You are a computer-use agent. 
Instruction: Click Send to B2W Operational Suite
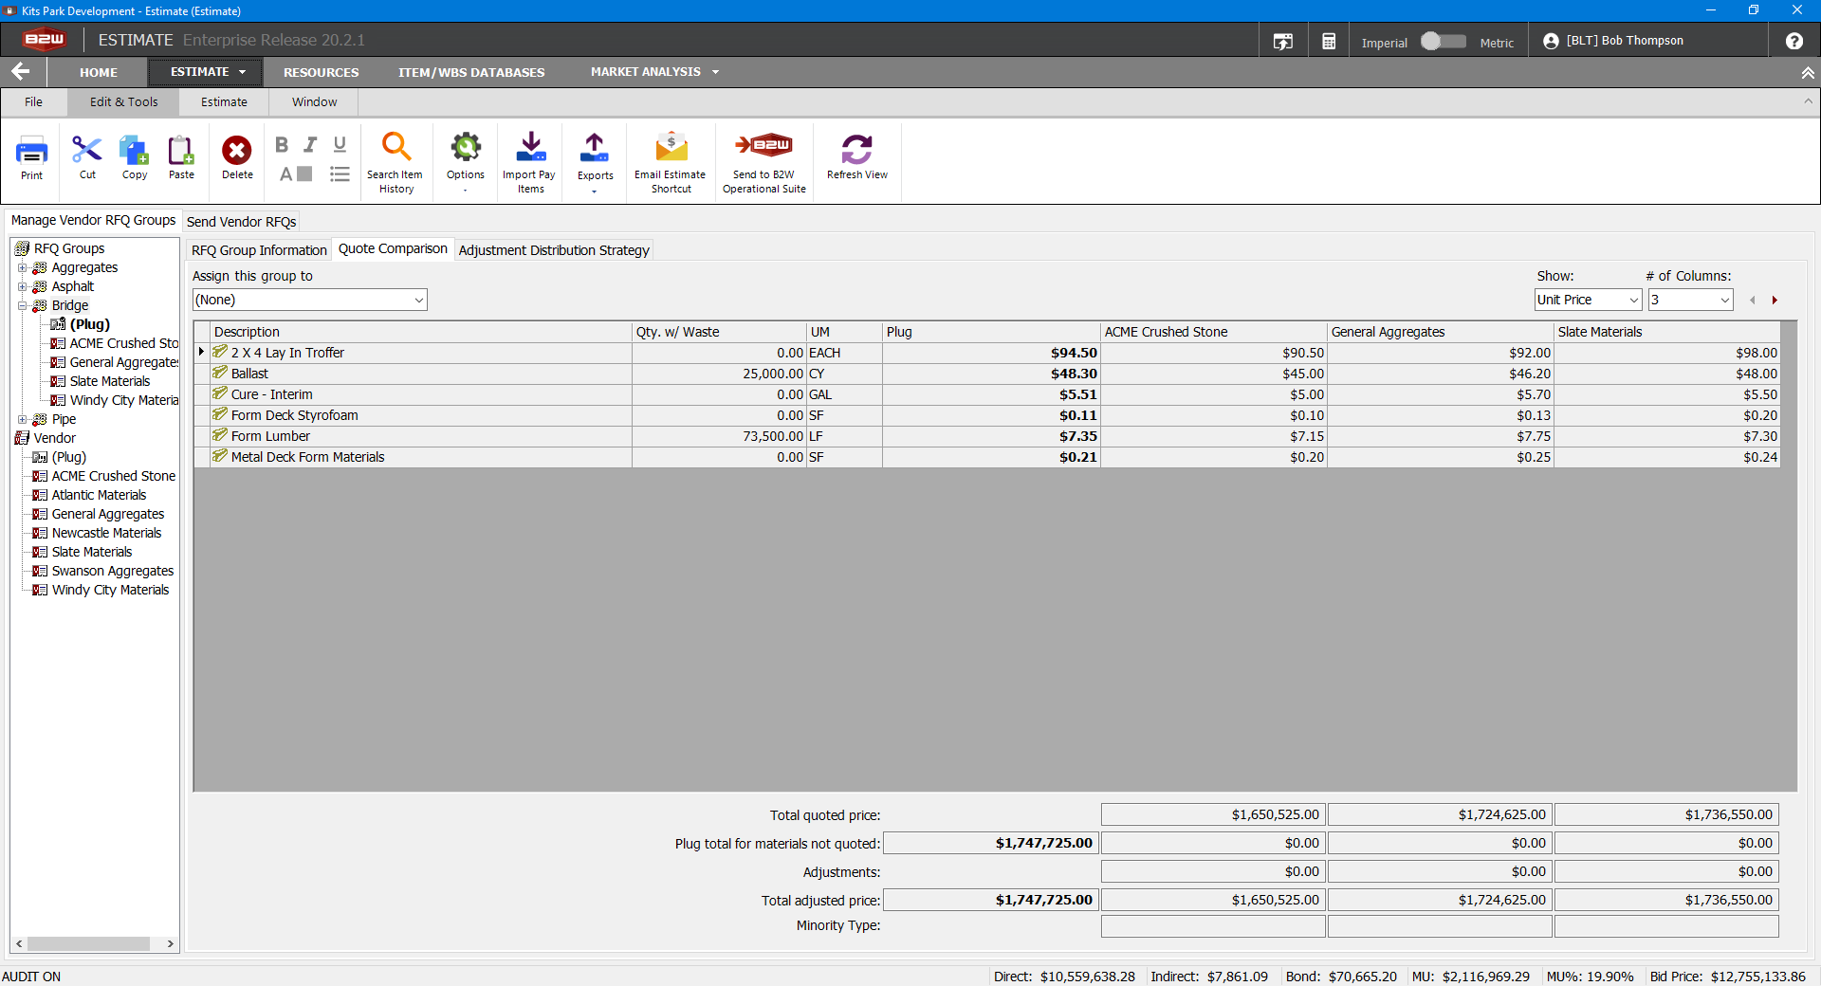[x=764, y=162]
